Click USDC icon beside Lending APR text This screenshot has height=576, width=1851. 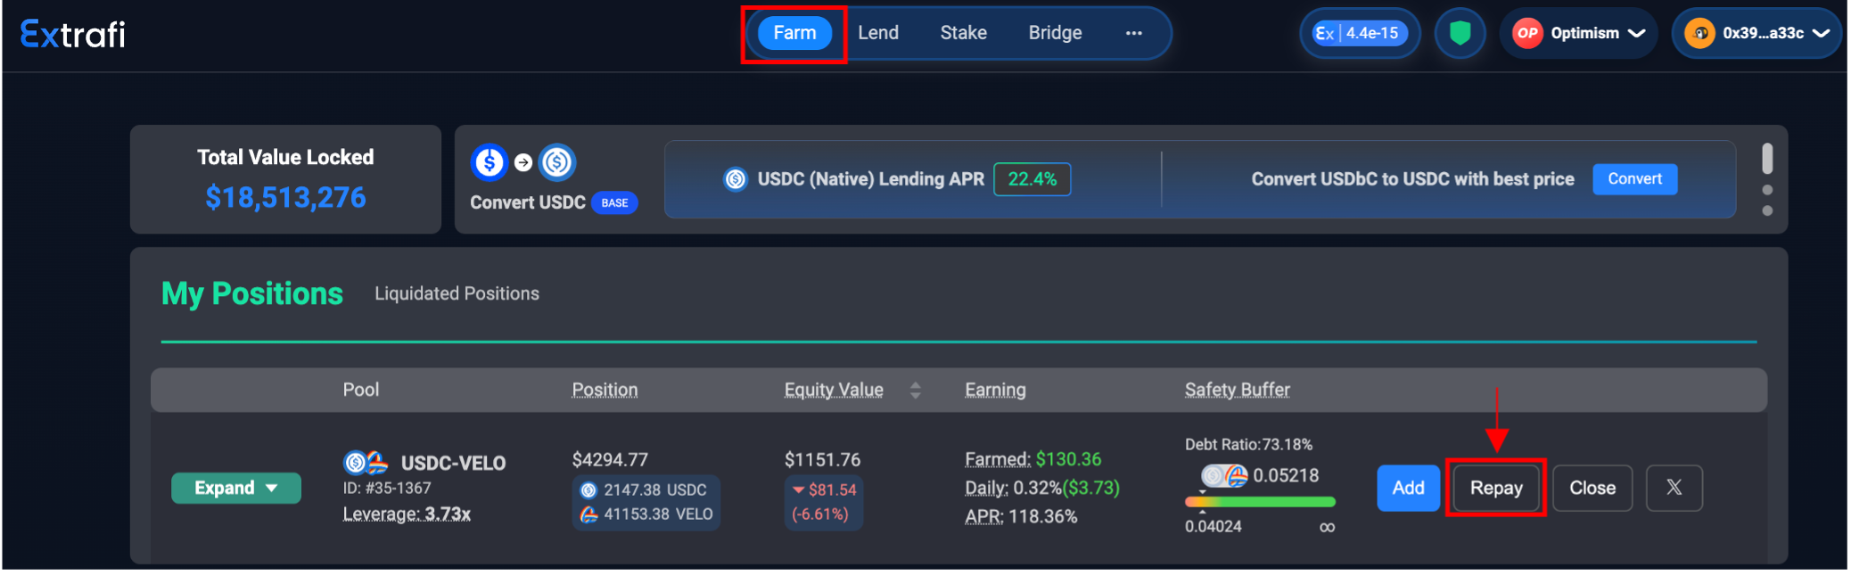[736, 179]
